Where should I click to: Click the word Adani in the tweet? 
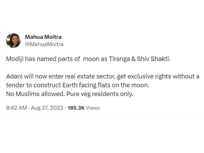point(13,76)
